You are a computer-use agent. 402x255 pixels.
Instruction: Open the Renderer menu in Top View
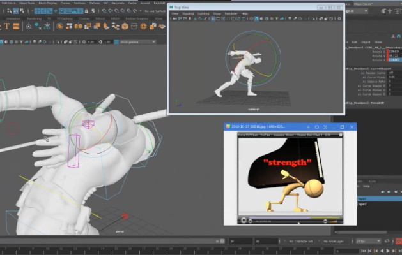coord(231,13)
